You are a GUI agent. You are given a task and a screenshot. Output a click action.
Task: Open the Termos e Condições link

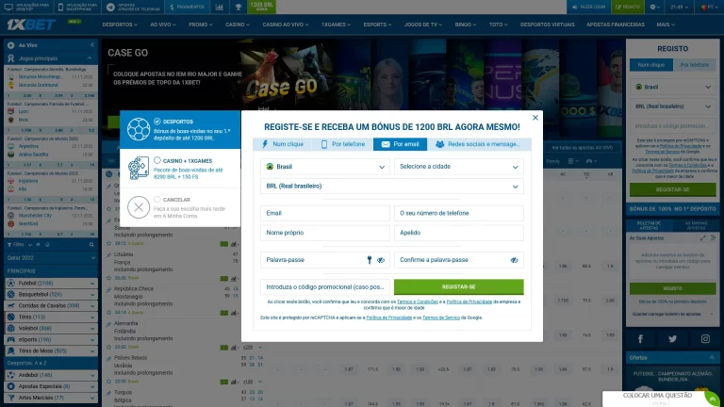(418, 301)
